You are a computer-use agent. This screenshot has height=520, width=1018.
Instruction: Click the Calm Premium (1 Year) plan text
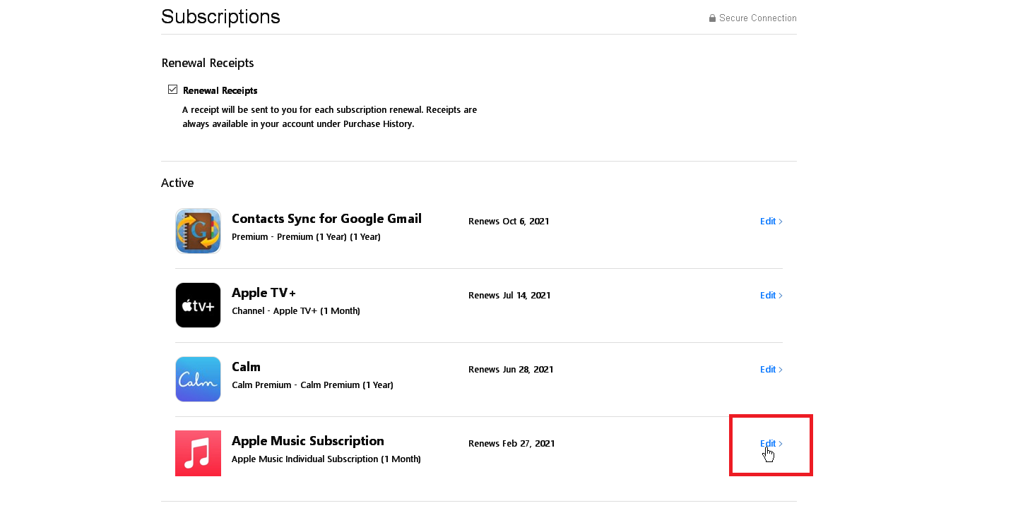coord(312,385)
